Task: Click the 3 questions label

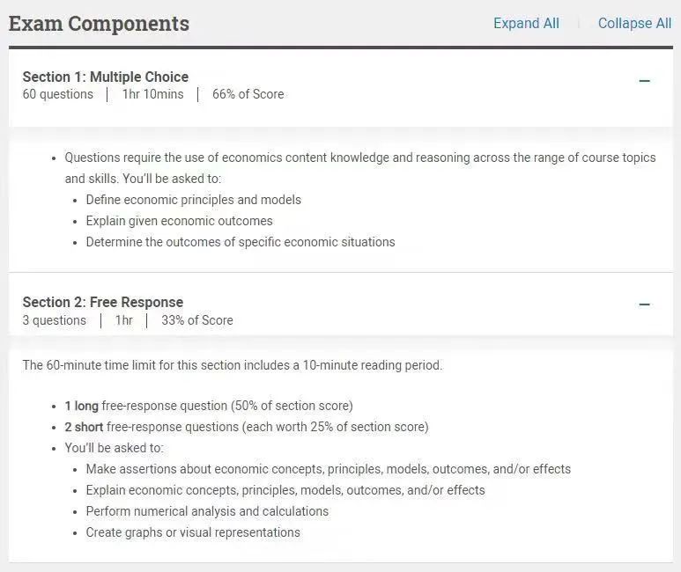Action: (55, 320)
